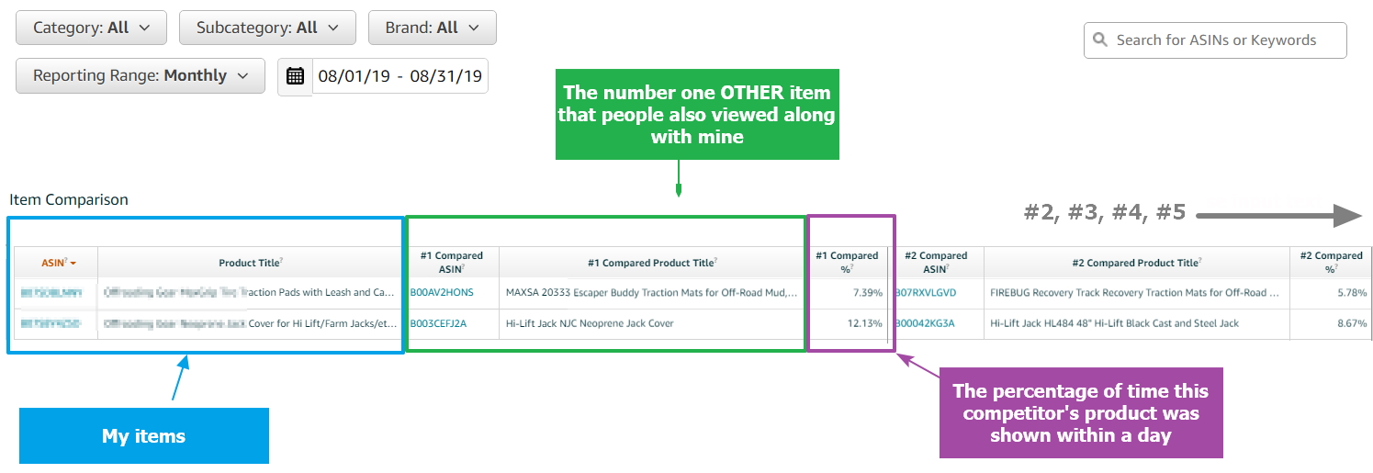The image size is (1373, 473).
Task: Open compared ASIN B003CEFJ2A
Action: (439, 323)
